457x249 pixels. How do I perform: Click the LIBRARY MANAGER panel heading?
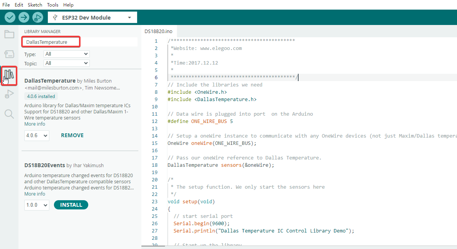[x=42, y=32]
